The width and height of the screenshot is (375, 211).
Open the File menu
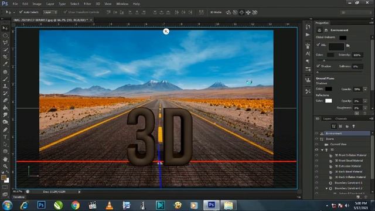click(x=15, y=4)
